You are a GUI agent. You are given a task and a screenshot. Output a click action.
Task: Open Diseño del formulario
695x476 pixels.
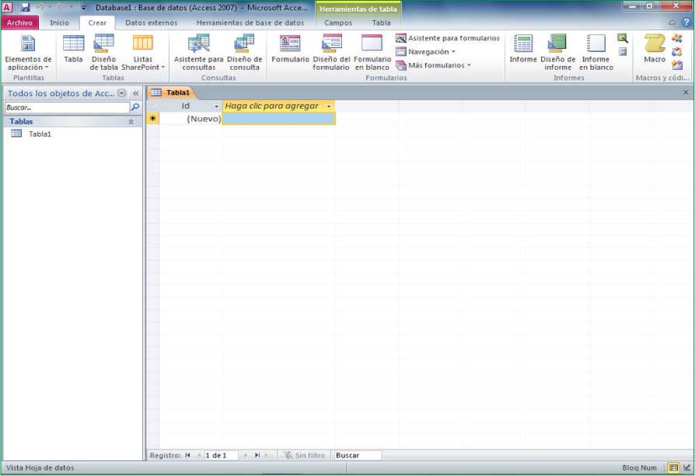point(331,53)
